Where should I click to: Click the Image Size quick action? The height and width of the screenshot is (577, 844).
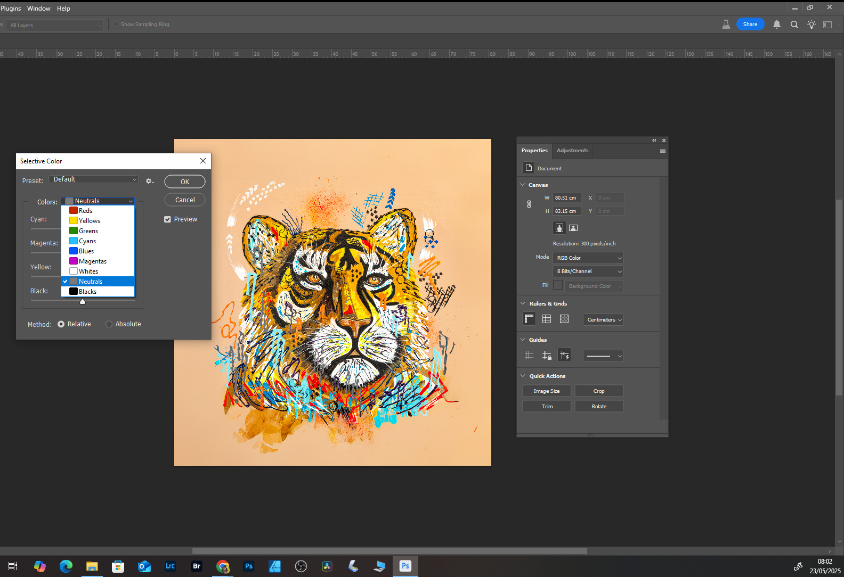click(547, 391)
